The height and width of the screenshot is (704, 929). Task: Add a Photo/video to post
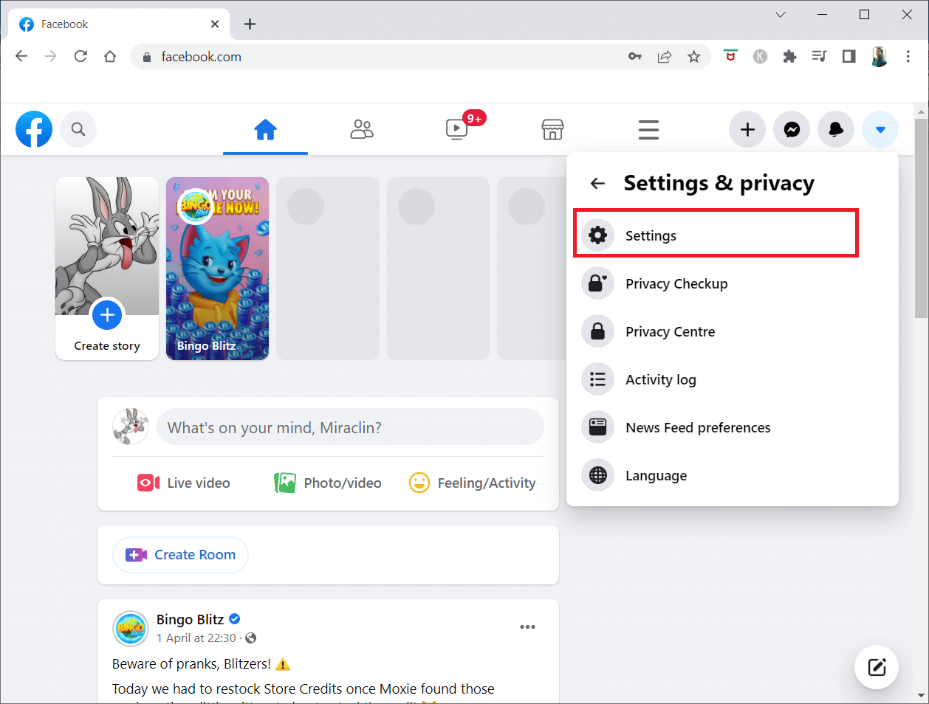coord(328,483)
